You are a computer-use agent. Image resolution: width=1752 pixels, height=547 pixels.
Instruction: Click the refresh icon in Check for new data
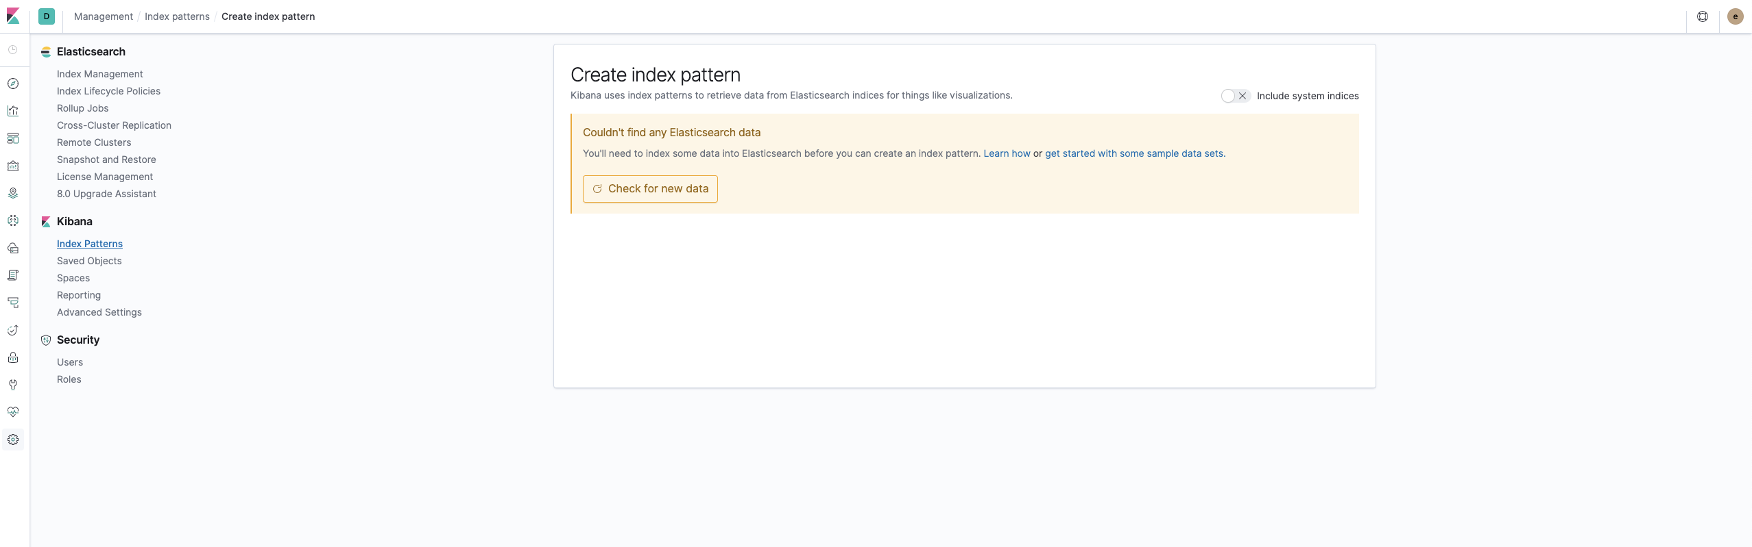(597, 189)
